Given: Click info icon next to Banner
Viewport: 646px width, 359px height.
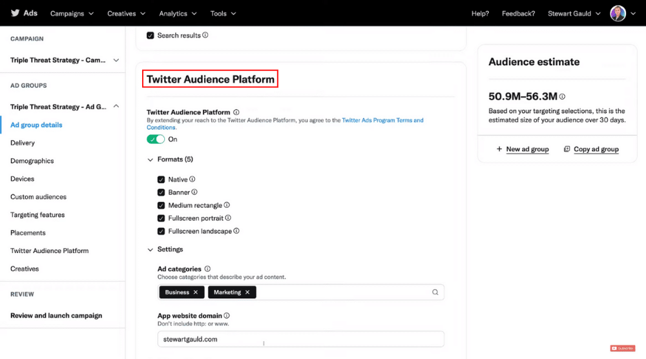Looking at the screenshot, I should (194, 192).
